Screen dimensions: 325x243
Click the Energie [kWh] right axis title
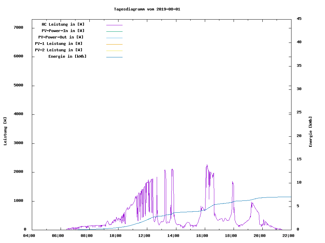(310, 132)
